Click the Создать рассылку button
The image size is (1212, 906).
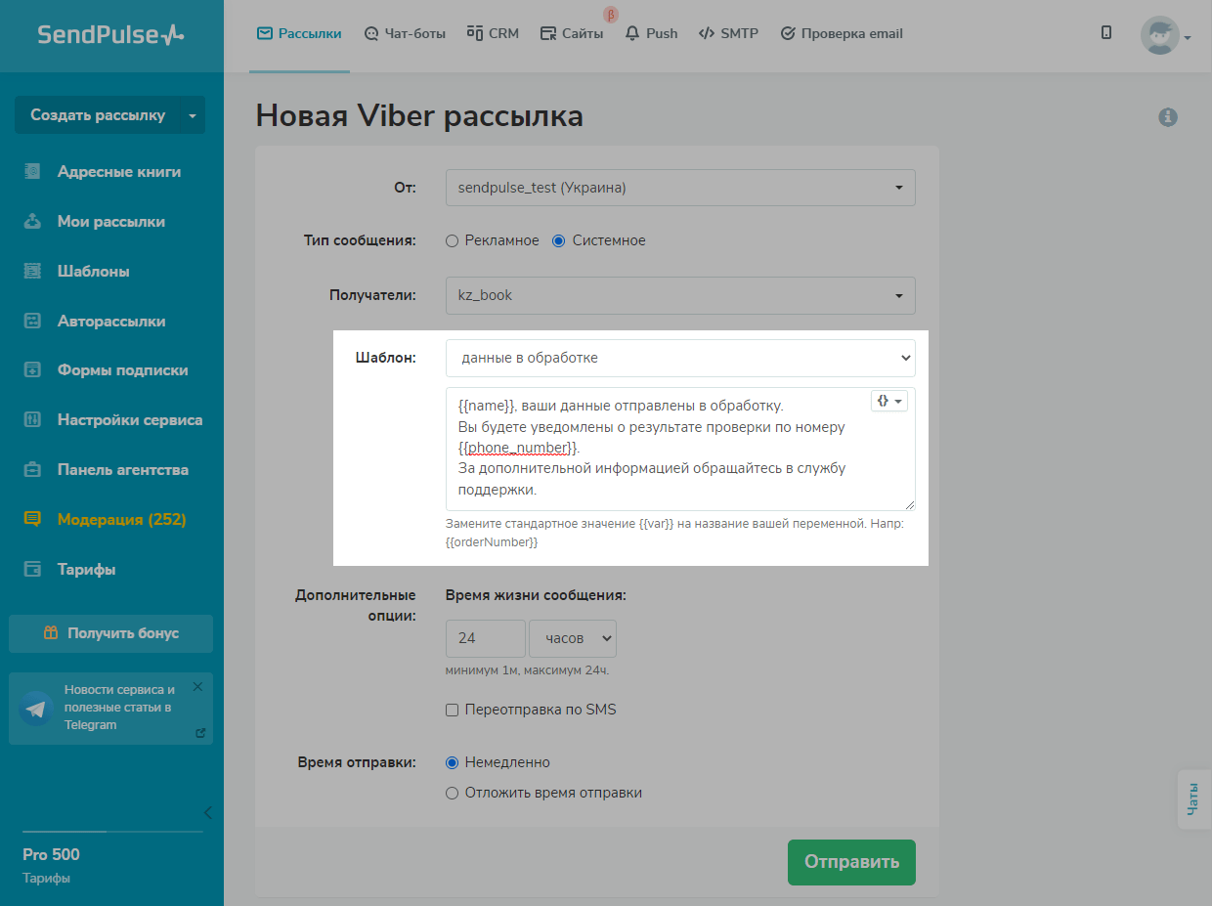[x=98, y=115]
